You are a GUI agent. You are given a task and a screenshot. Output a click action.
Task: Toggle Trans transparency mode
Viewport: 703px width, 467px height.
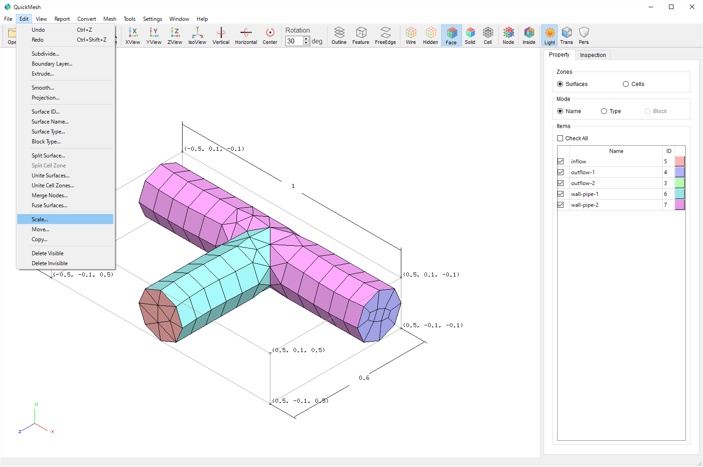coord(567,36)
